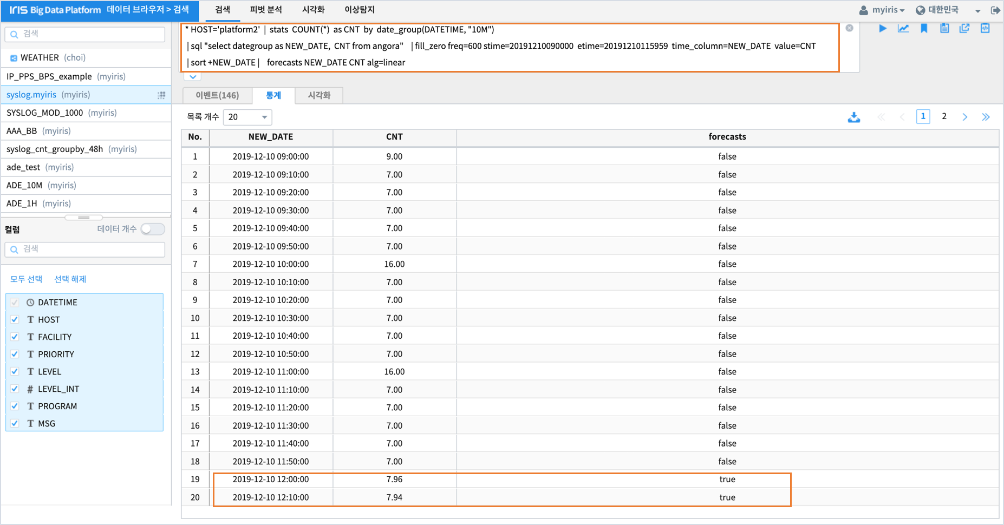Click the 모두 선택 link

tap(26, 279)
